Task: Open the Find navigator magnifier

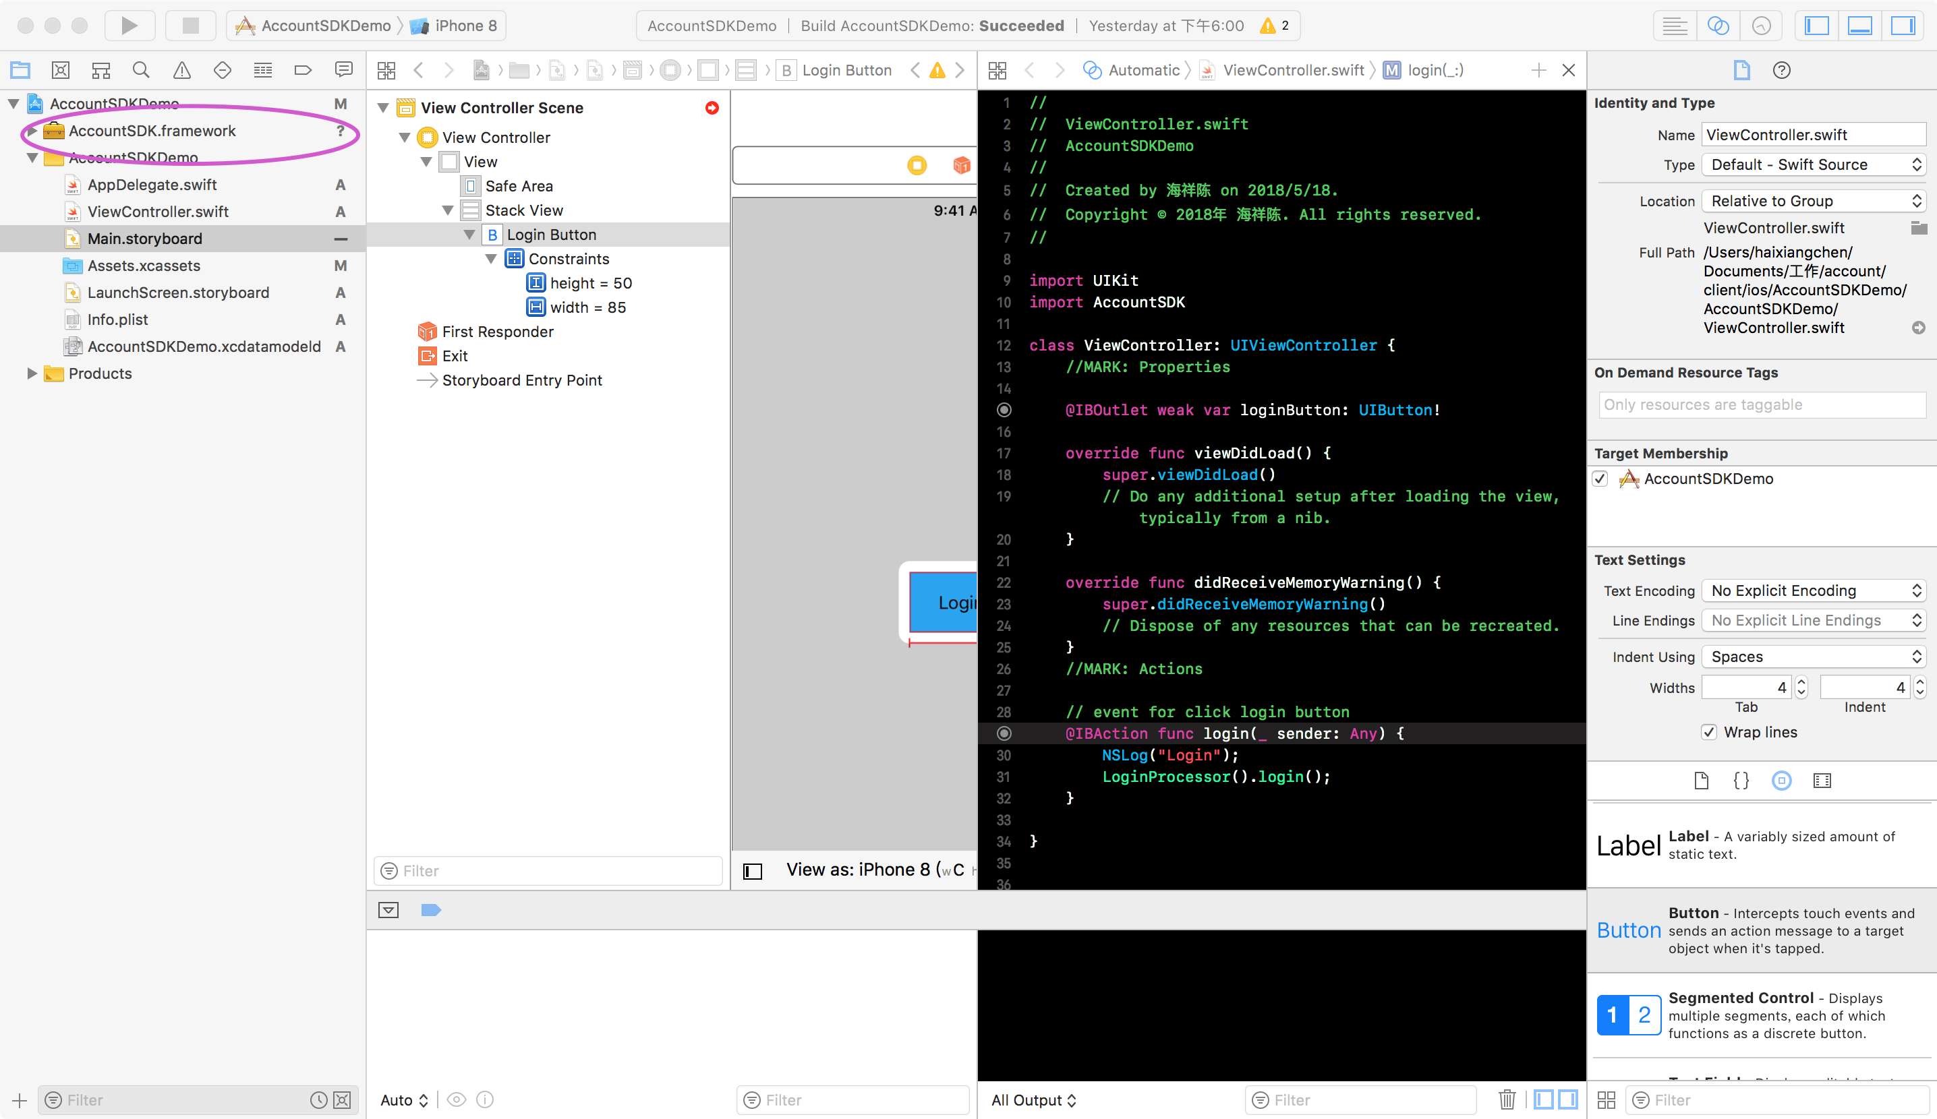Action: tap(142, 70)
